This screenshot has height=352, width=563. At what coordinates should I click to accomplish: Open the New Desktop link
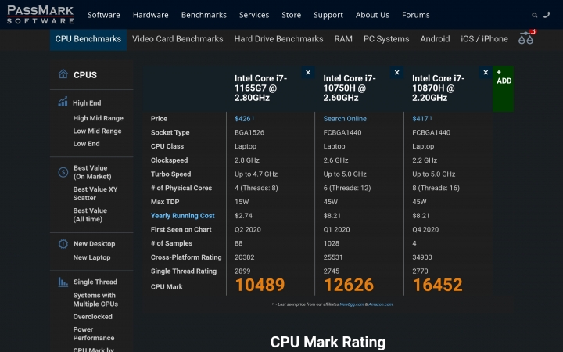pos(94,244)
